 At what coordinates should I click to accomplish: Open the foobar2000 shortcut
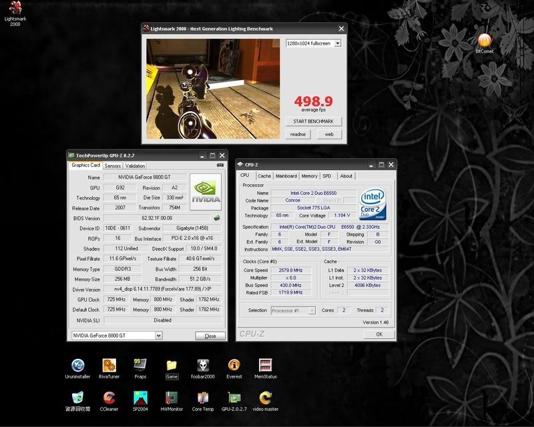(203, 366)
